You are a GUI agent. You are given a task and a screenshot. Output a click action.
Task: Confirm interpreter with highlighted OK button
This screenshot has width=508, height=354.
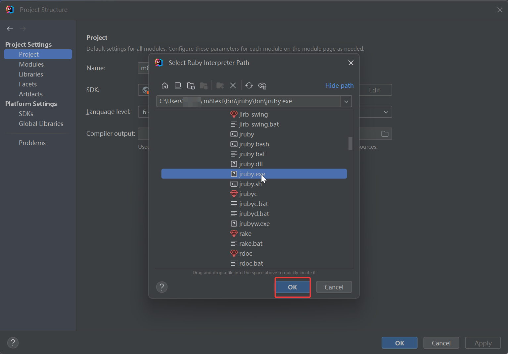pos(292,287)
